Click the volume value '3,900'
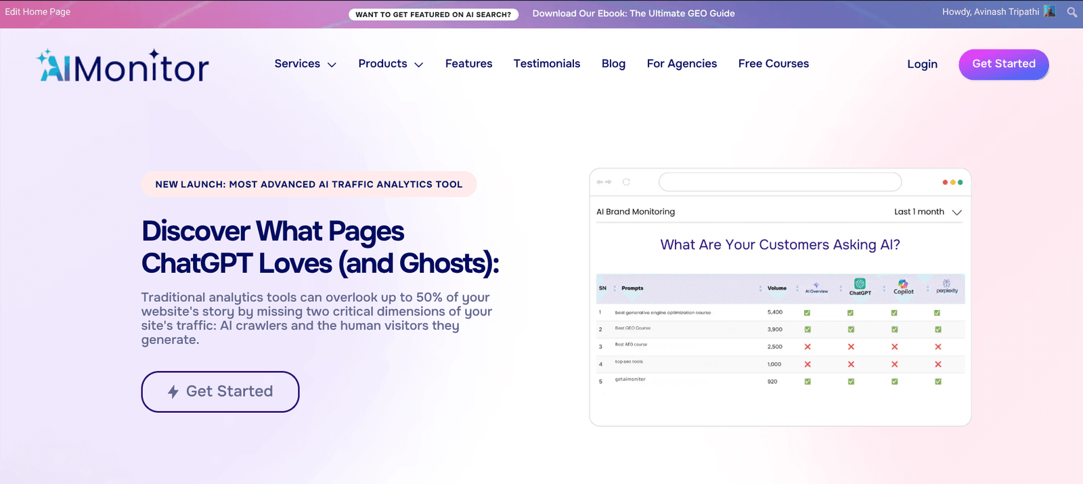This screenshot has width=1083, height=484. [775, 330]
